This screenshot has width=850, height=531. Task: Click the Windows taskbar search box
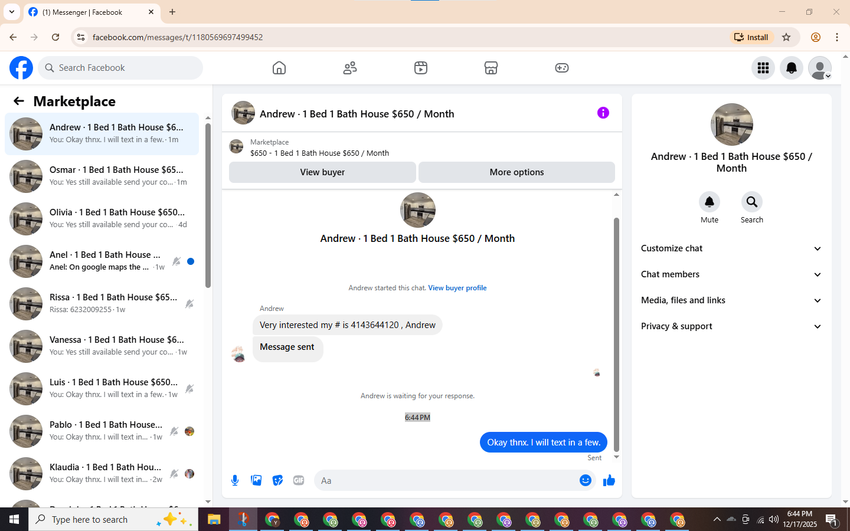point(113,519)
